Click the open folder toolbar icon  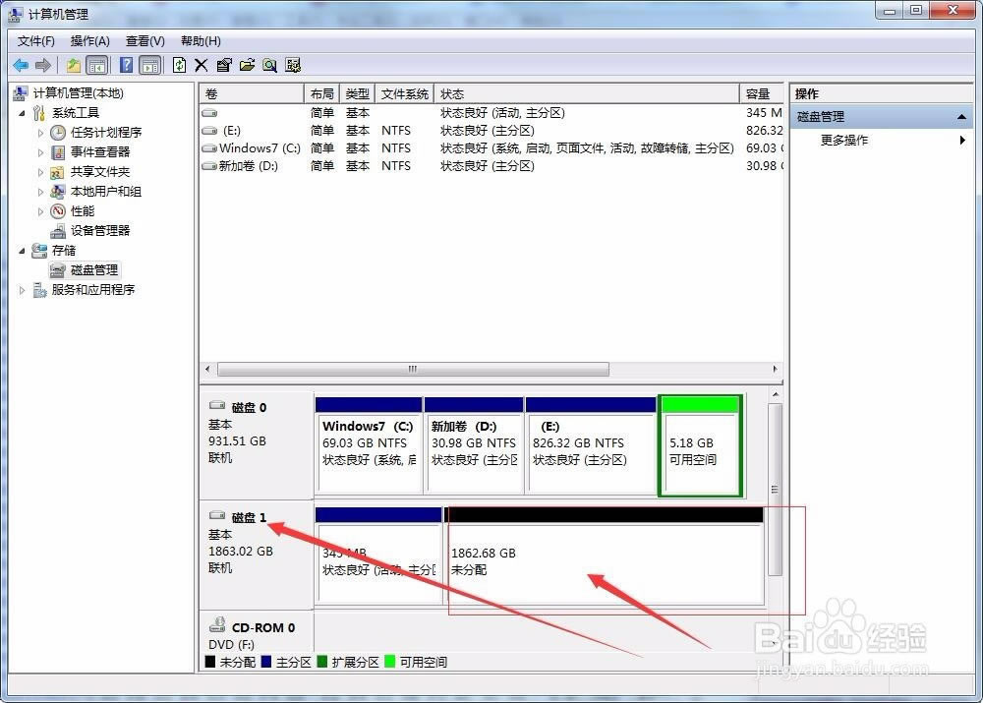tap(247, 65)
